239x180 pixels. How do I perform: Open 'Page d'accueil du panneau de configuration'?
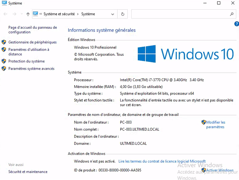33,30
